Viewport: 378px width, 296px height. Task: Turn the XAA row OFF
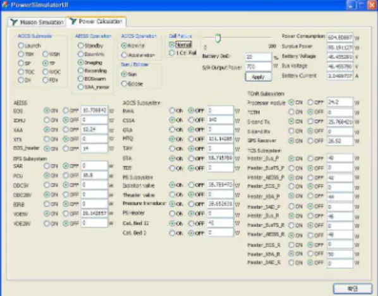(66, 130)
